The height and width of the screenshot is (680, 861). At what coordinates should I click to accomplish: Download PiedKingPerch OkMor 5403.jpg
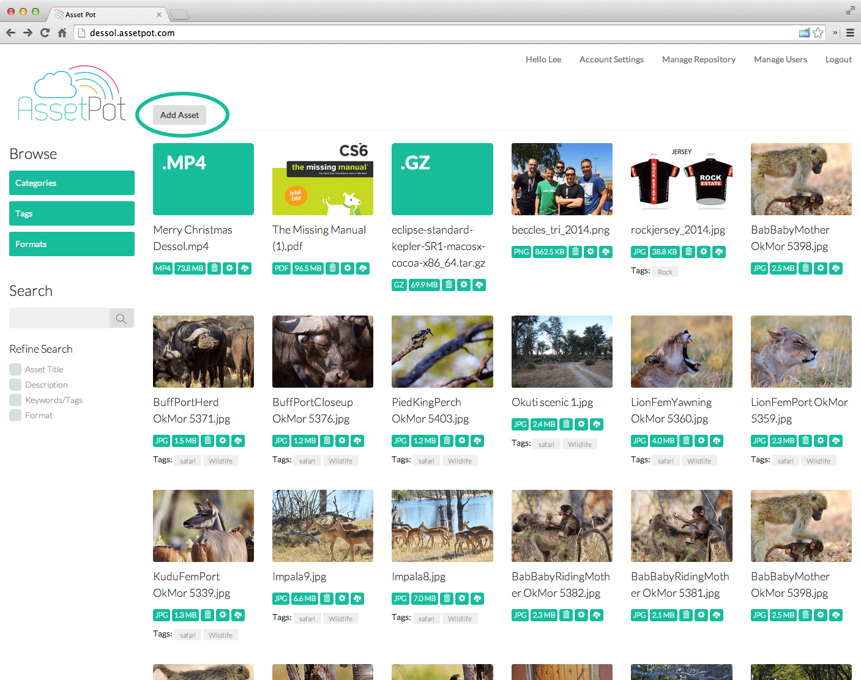pos(477,441)
